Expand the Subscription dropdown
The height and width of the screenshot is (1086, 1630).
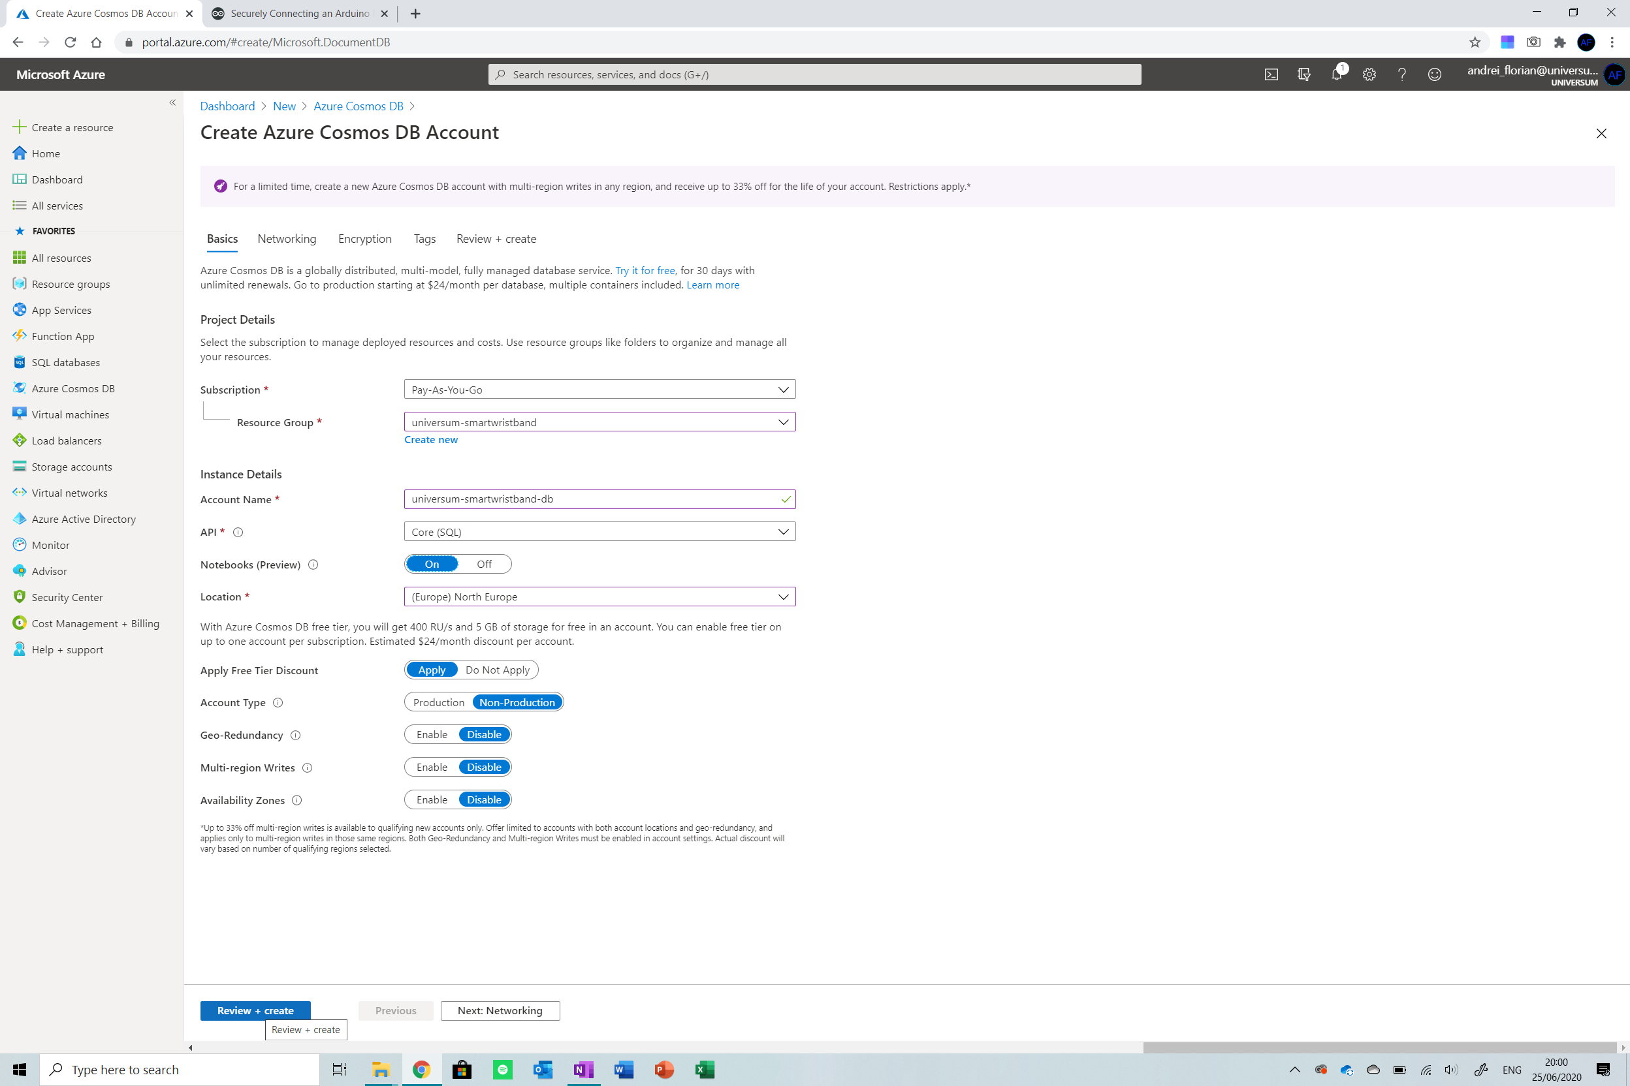599,389
